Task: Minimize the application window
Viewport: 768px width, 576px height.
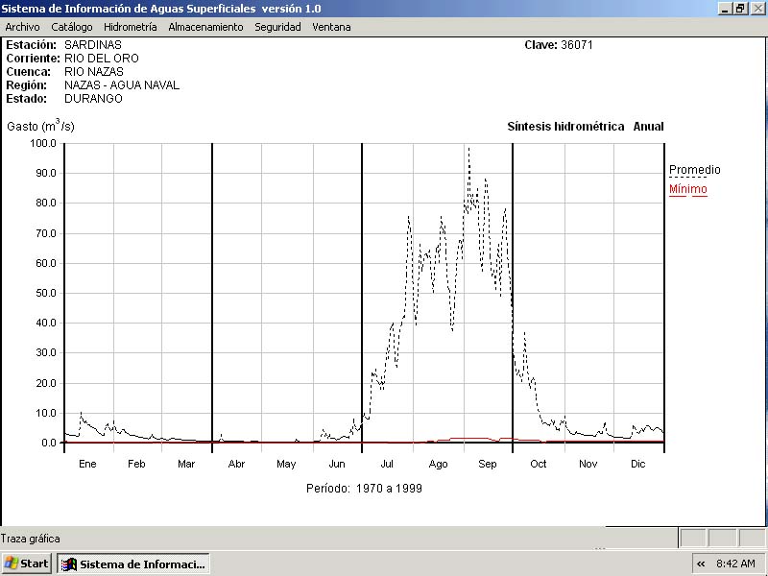Action: 725,8
